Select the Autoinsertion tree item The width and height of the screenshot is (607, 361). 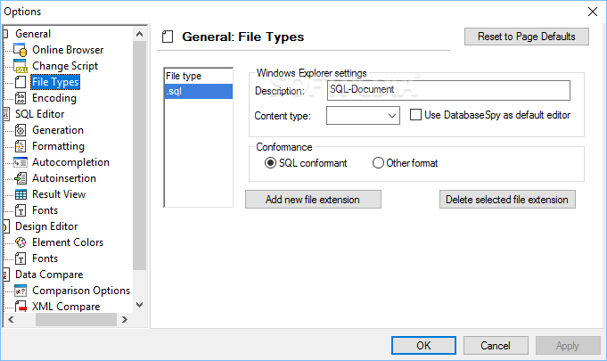(x=64, y=178)
